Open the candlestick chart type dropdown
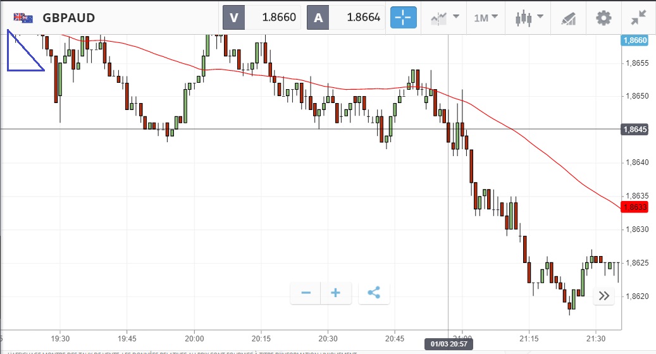This screenshot has width=656, height=354. (x=527, y=18)
